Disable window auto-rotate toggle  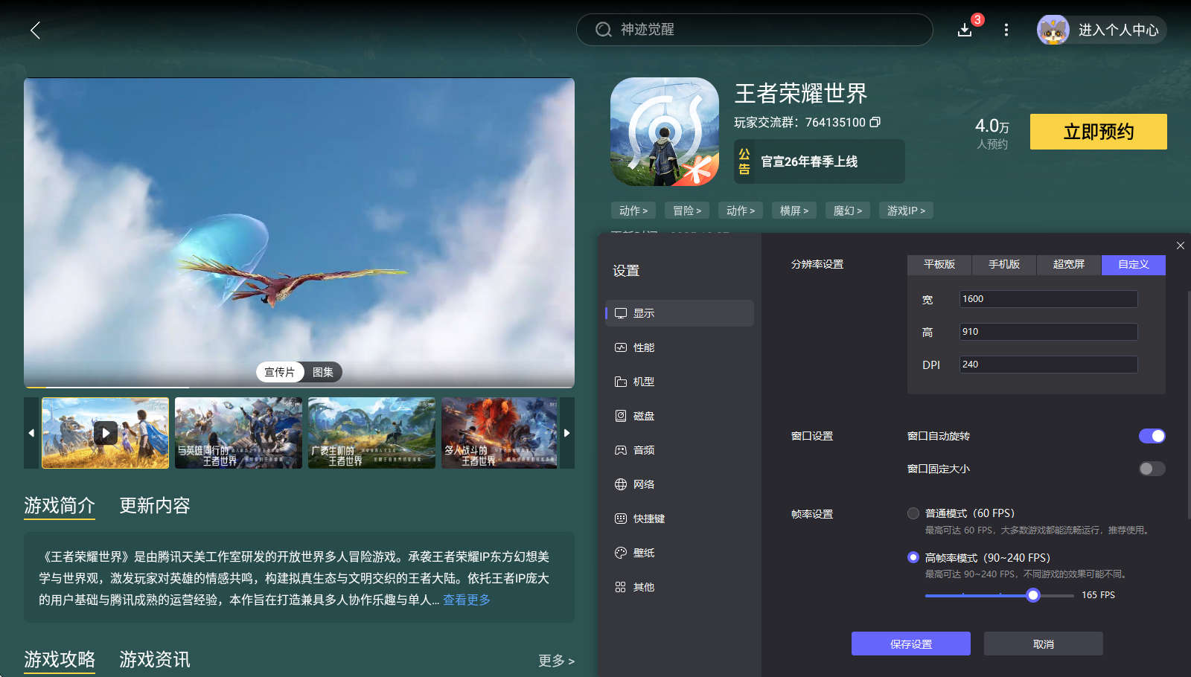point(1152,436)
